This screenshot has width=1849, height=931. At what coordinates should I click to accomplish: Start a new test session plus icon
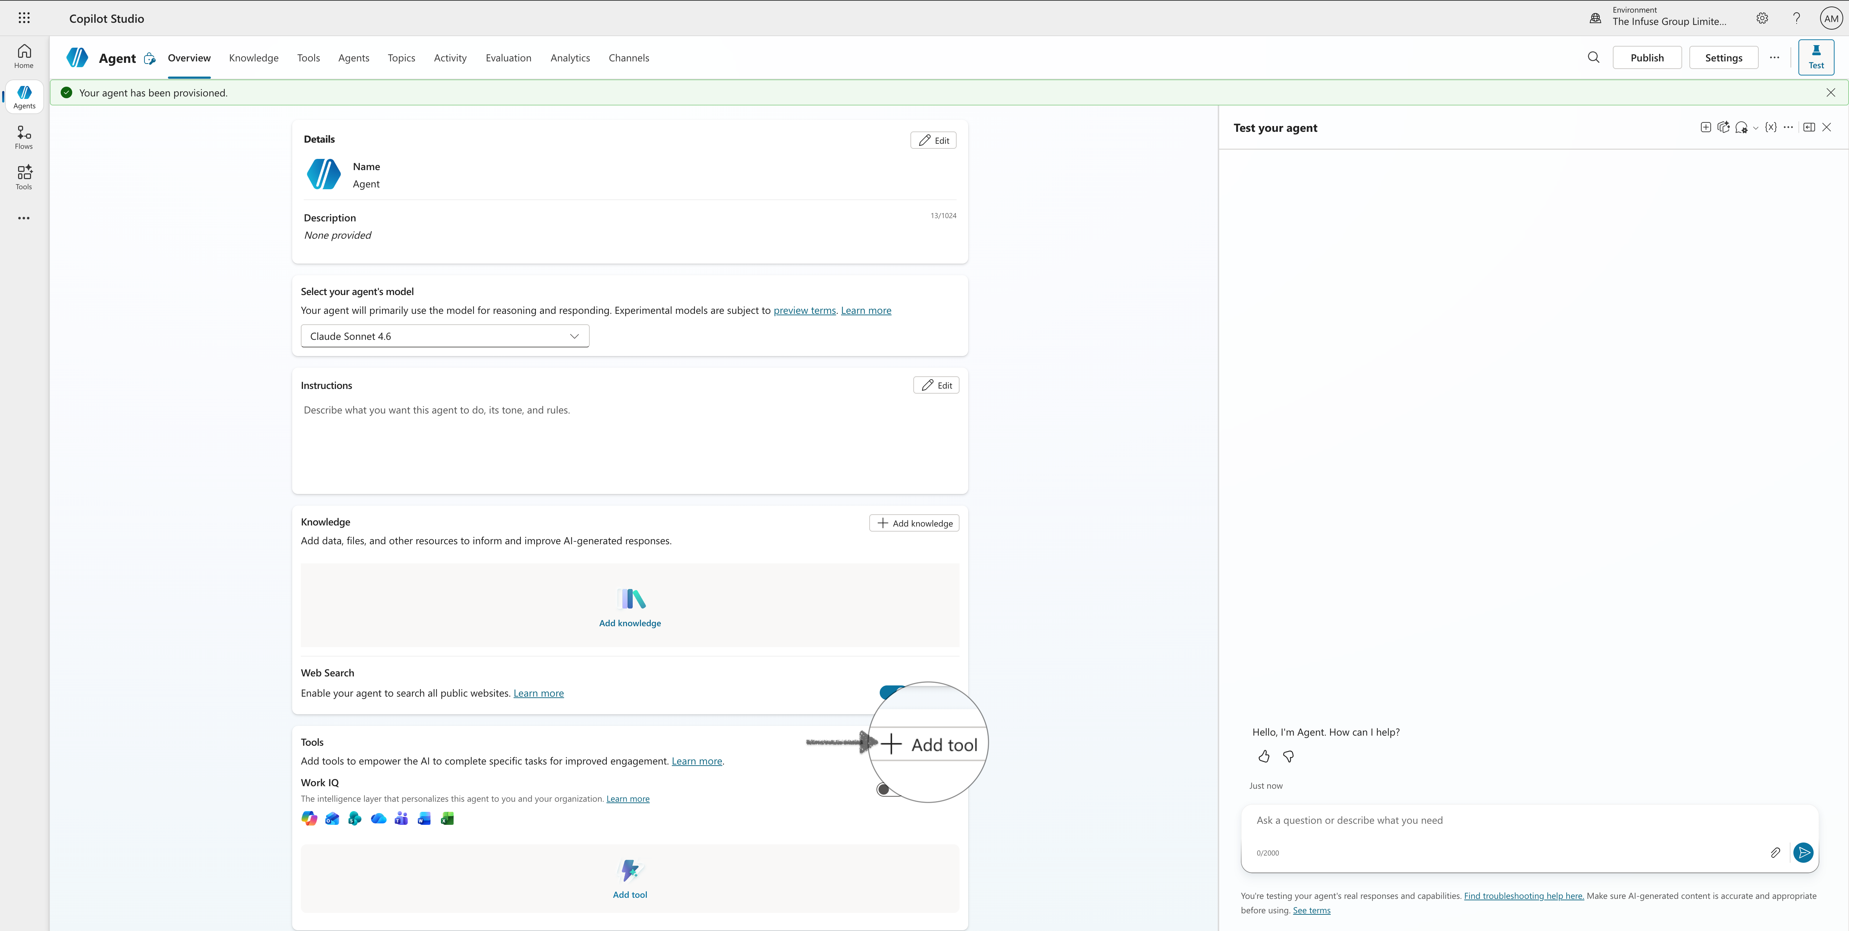coord(1705,127)
